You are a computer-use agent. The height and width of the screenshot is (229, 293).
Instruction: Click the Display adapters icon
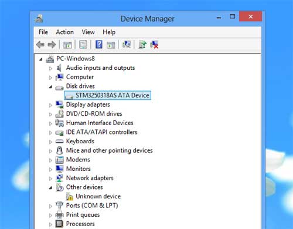[59, 105]
